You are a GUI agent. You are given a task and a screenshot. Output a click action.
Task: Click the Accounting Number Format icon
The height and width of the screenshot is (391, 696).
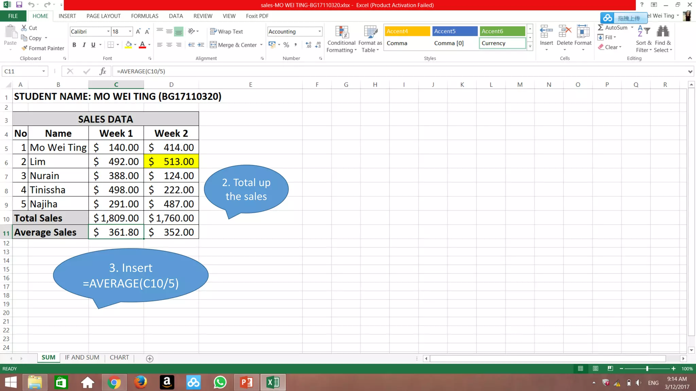point(272,45)
